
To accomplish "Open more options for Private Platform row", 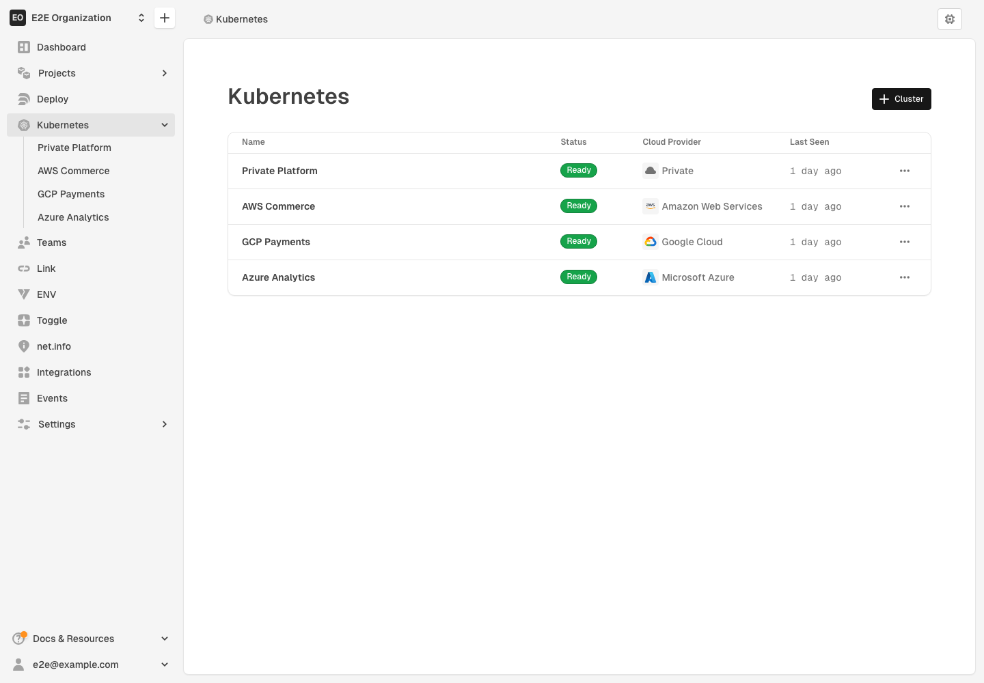I will 905,171.
